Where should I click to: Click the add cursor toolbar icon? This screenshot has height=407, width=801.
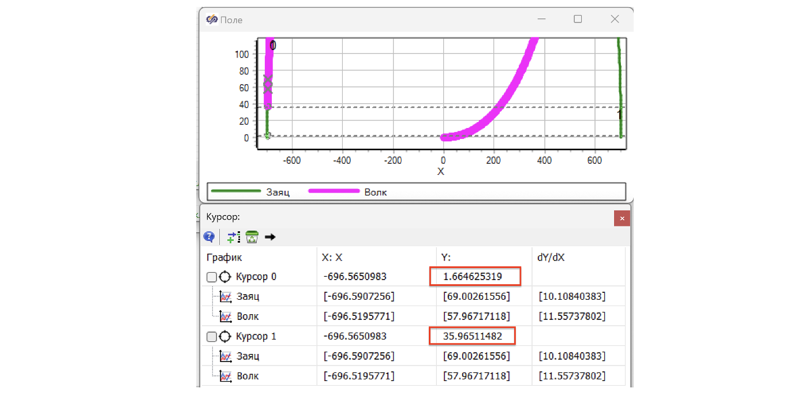[x=233, y=236]
